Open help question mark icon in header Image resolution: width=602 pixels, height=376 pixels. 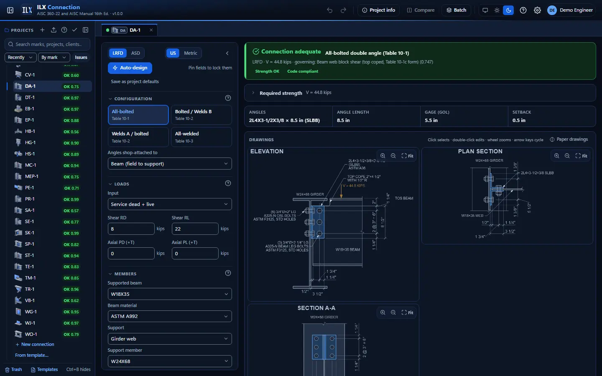pos(523,10)
